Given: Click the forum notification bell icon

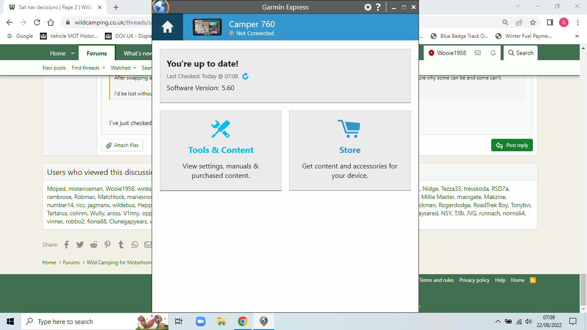Looking at the screenshot, I should coord(493,53).
